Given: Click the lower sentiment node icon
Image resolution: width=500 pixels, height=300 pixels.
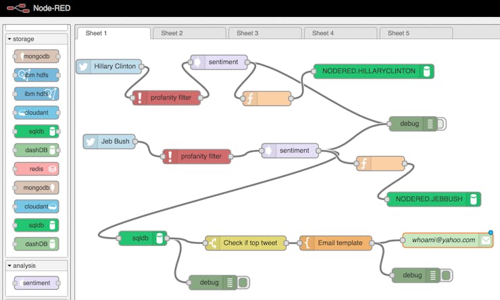Looking at the screenshot, I should click(269, 151).
